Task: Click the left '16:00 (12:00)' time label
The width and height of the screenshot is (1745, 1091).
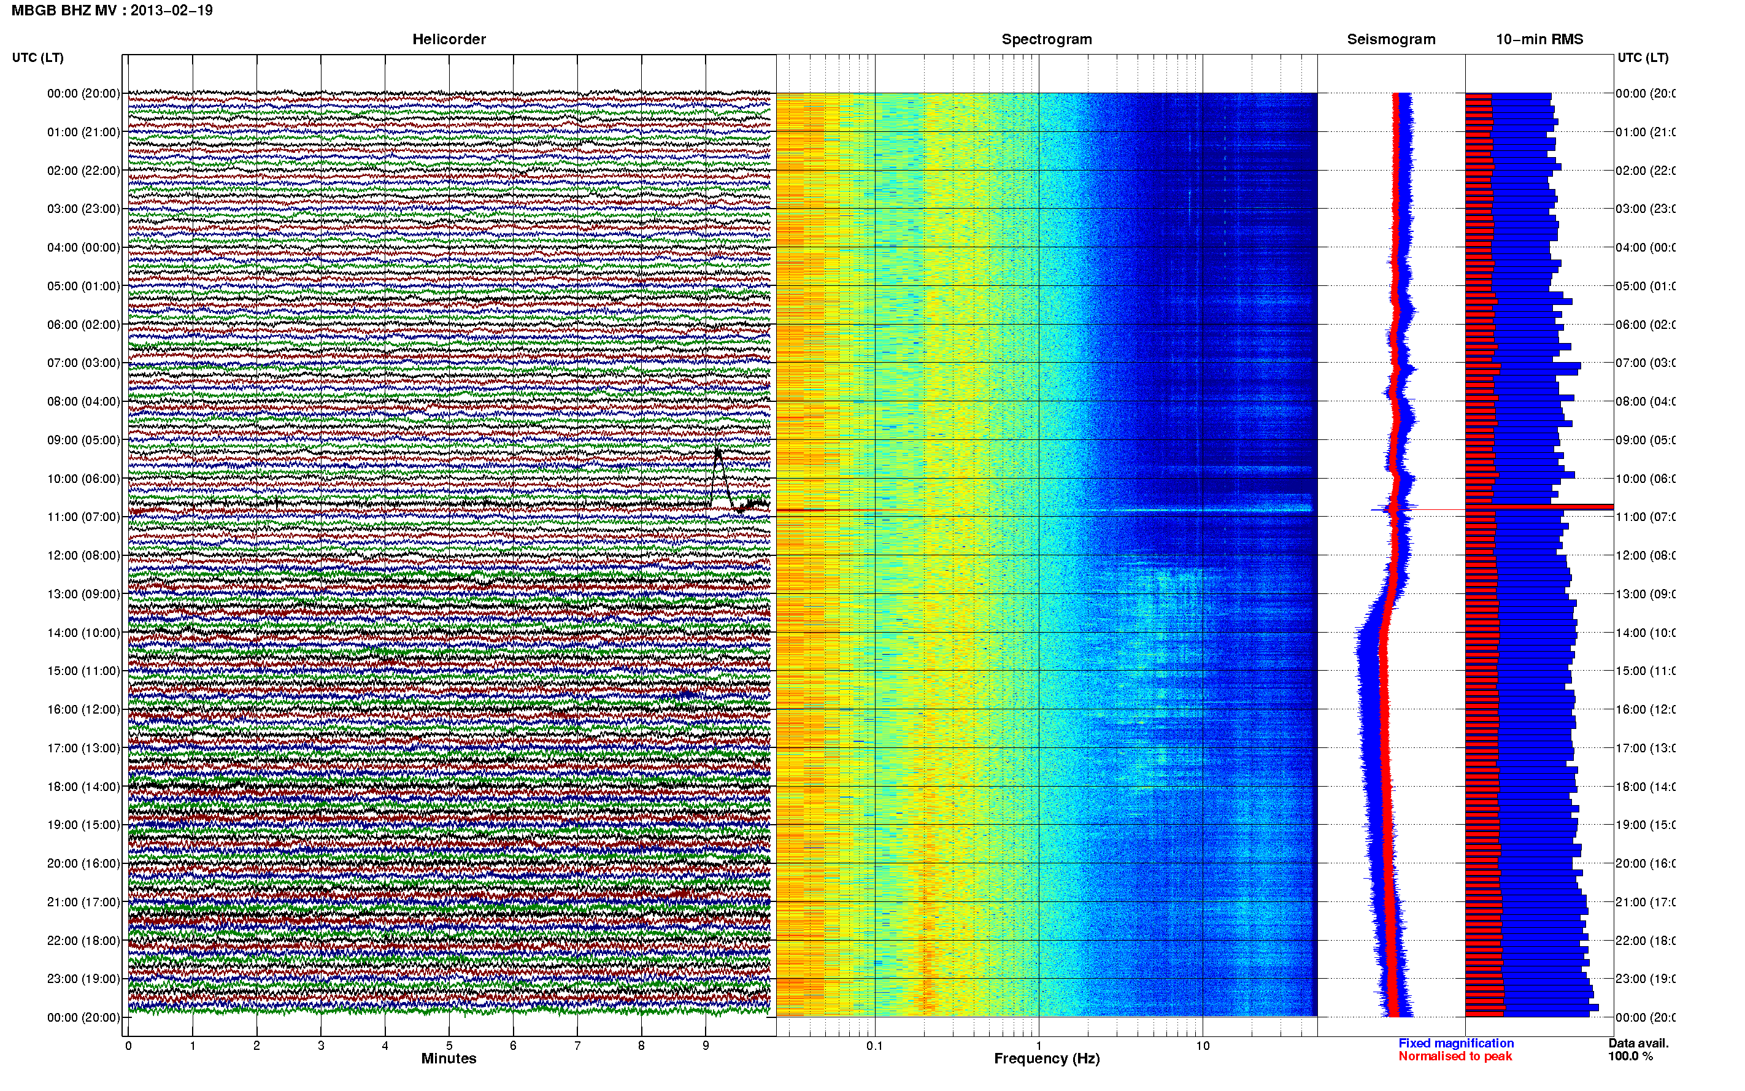Action: pos(83,709)
